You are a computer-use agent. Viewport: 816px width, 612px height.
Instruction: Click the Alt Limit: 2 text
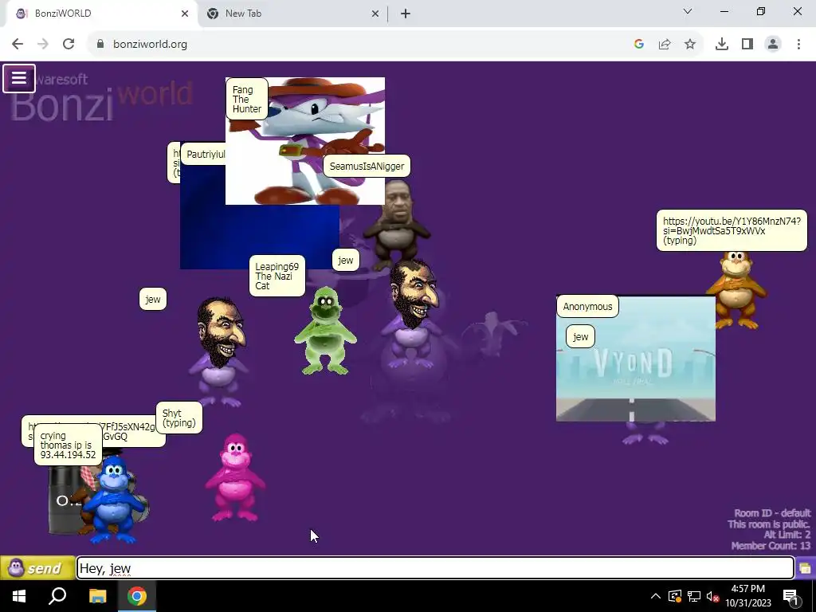787,535
